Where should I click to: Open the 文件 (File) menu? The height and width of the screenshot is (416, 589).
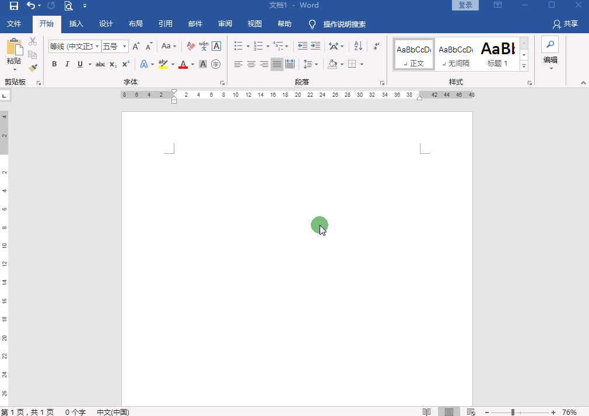point(14,24)
